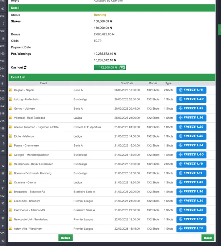Freeze Cologne - Monchengladbach at odds 1.40
221x246 pixels.
pyautogui.click(x=191, y=155)
